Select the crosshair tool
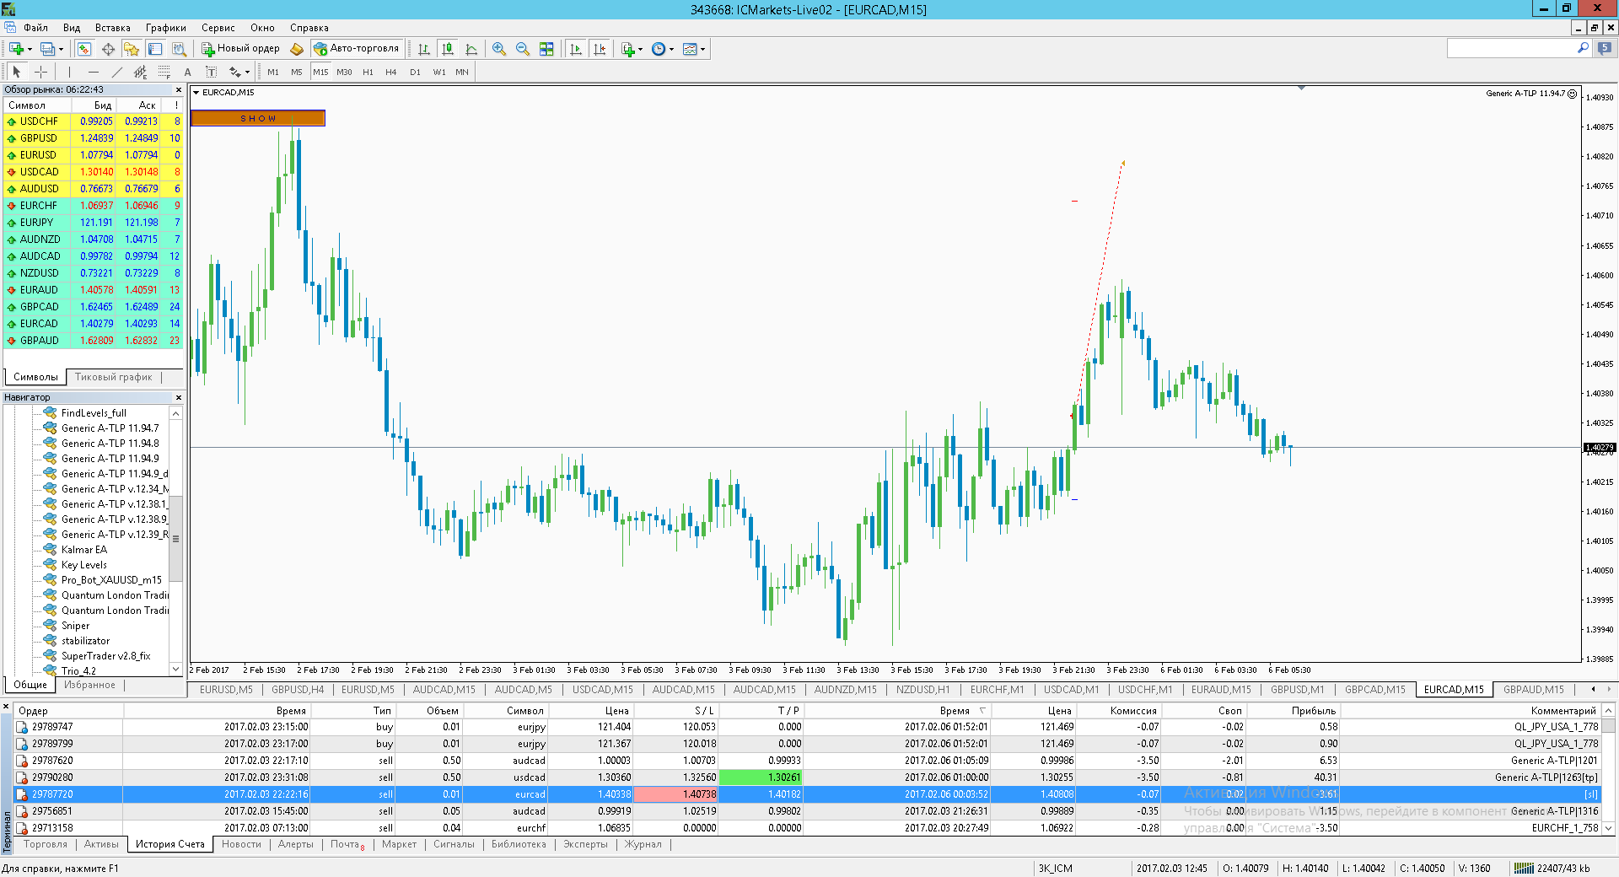Viewport: 1619px width, 877px height. pyautogui.click(x=40, y=72)
